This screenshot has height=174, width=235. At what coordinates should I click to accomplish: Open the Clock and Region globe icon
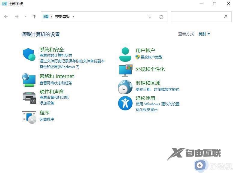point(125,87)
